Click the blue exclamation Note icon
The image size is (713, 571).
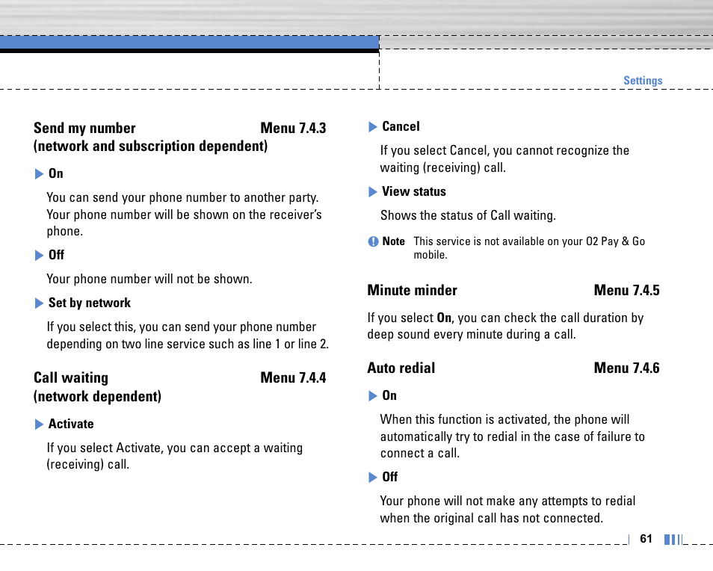click(x=374, y=241)
